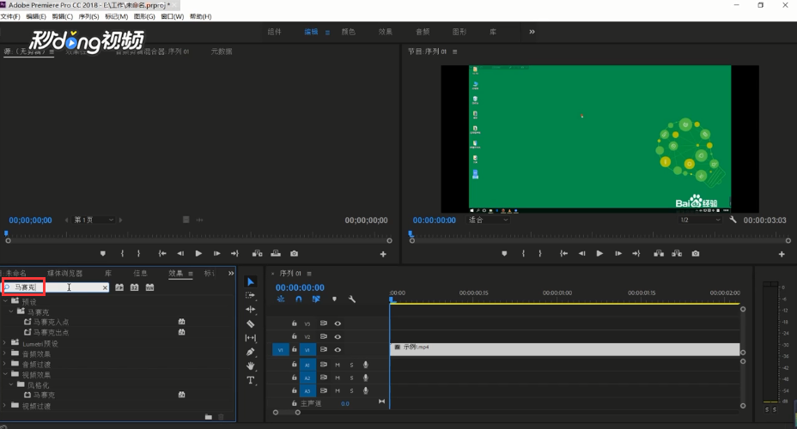797x429 pixels.
Task: Open the source monitor 第1页 page dropdown
Action: click(x=94, y=220)
